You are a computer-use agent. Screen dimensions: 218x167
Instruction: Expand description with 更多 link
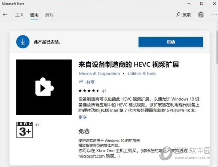click(82, 117)
